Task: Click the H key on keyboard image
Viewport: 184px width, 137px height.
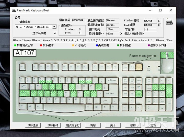Action: point(67,93)
